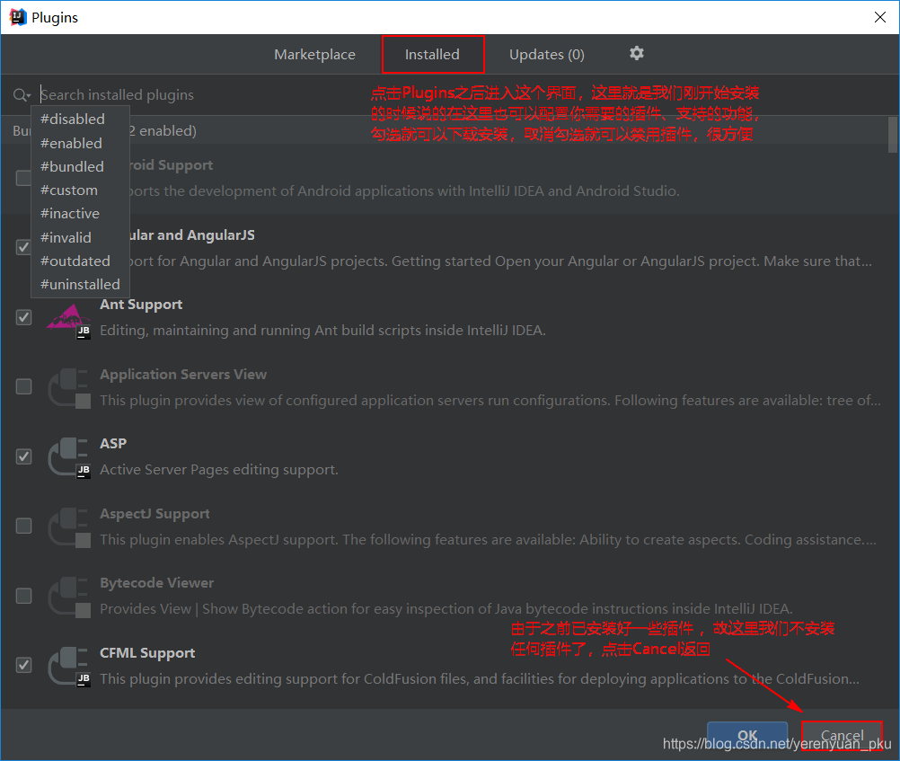Viewport: 900px width, 761px height.
Task: Select the Installed tab
Action: pyautogui.click(x=433, y=55)
